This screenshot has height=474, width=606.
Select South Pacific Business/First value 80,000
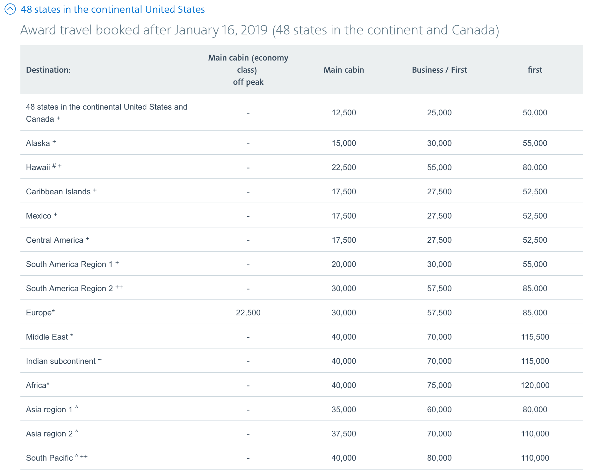(x=439, y=458)
